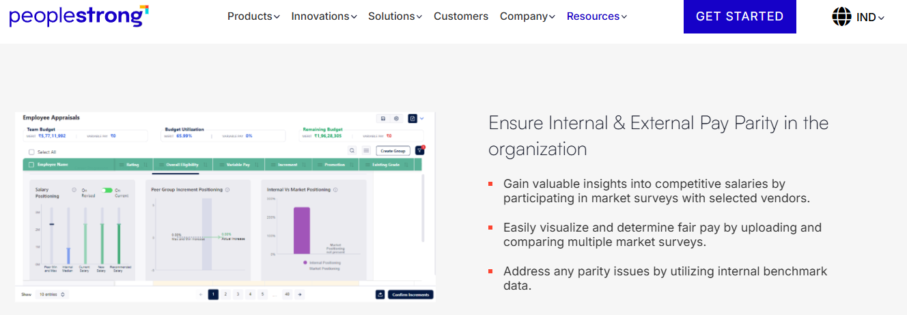
Task: Click page 4 in pagination
Action: pyautogui.click(x=250, y=295)
